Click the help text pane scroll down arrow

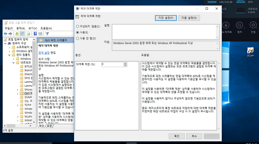point(219,129)
